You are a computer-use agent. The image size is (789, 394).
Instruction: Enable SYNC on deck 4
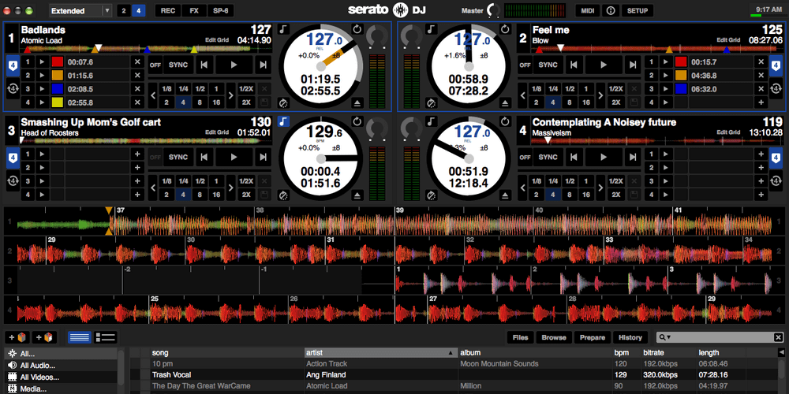[x=548, y=158]
